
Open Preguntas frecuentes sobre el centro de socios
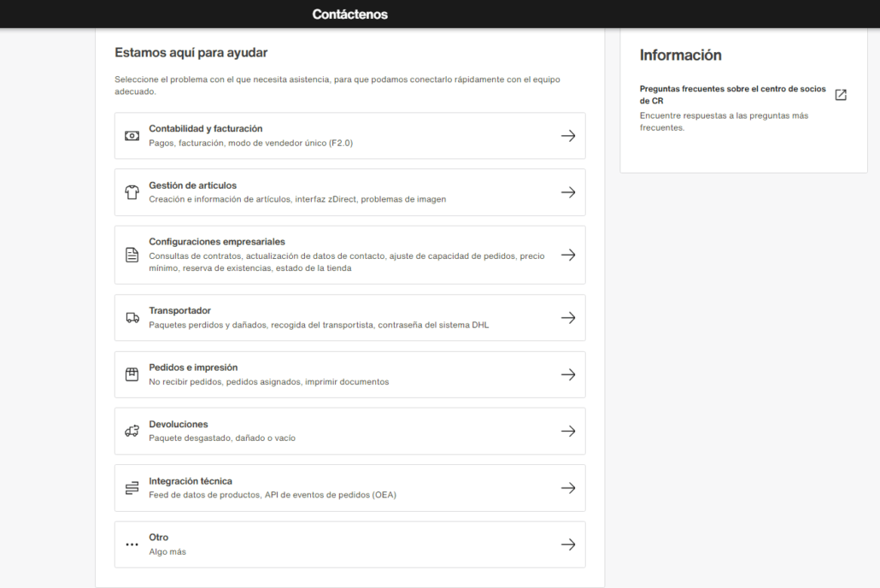732,93
